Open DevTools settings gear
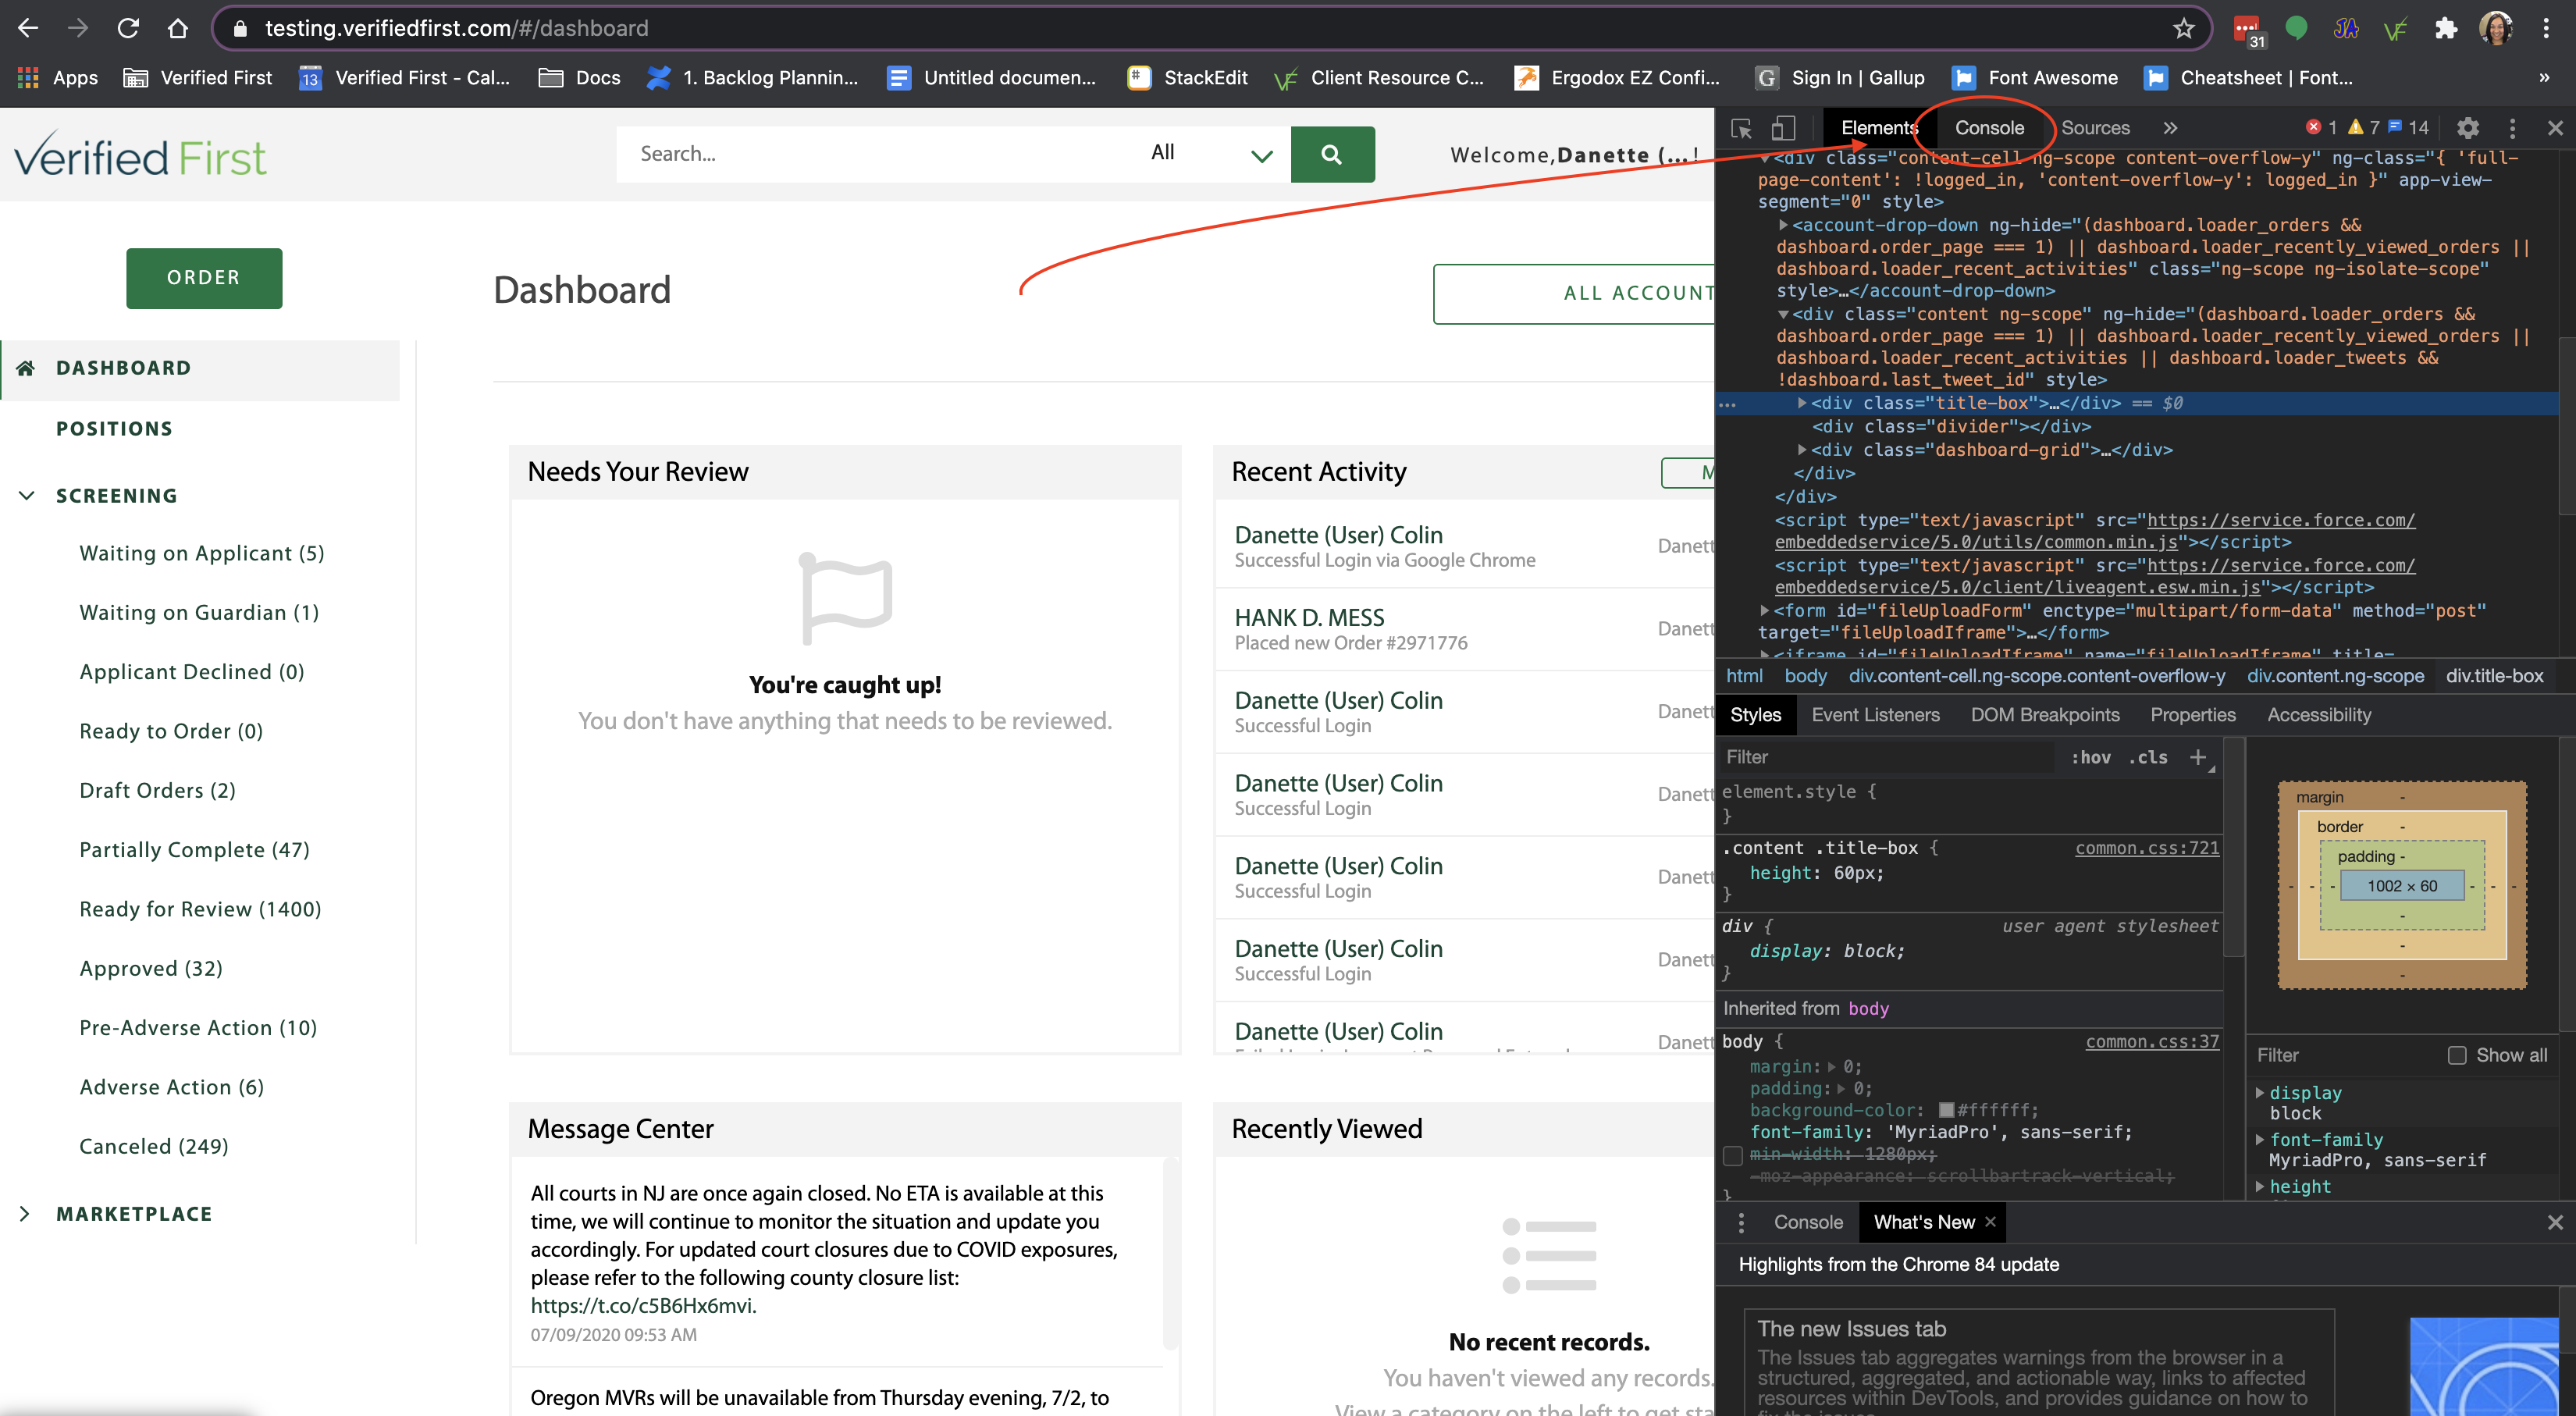2576x1416 pixels. (2467, 128)
